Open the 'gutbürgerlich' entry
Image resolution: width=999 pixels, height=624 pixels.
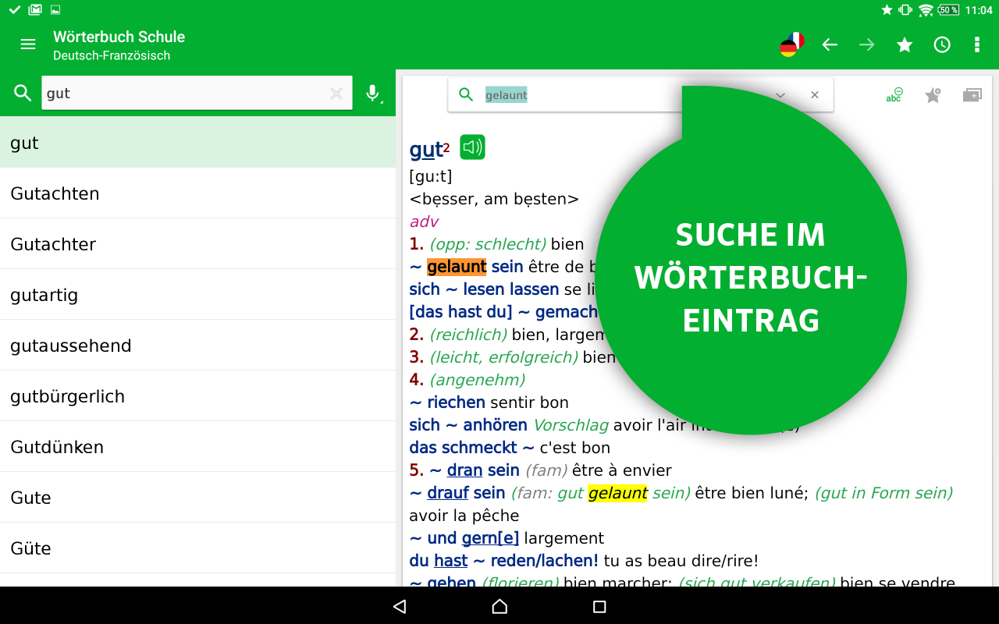coord(197,396)
